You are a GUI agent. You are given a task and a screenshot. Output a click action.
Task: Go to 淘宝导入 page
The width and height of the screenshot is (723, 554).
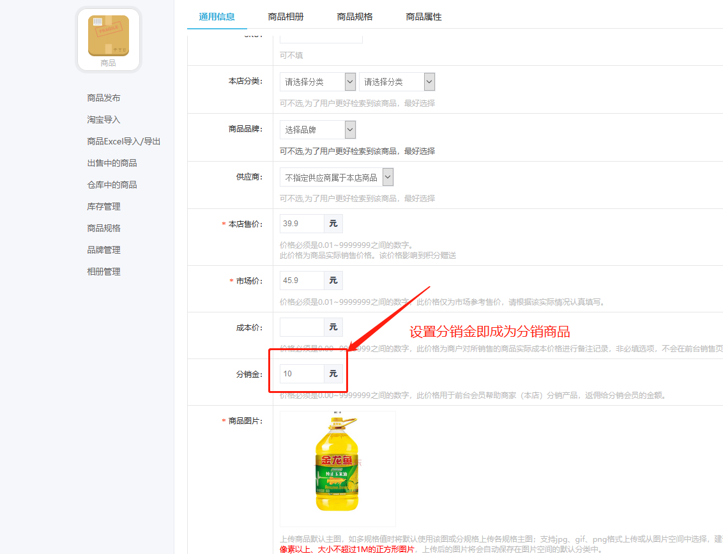click(103, 119)
